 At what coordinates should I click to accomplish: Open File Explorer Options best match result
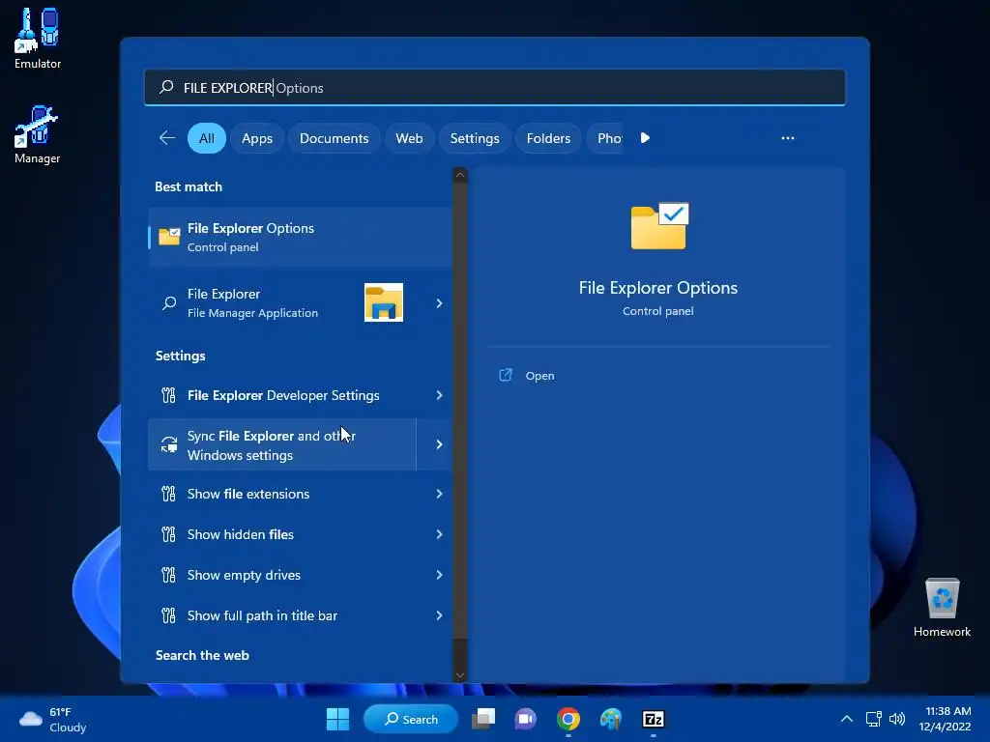(300, 238)
